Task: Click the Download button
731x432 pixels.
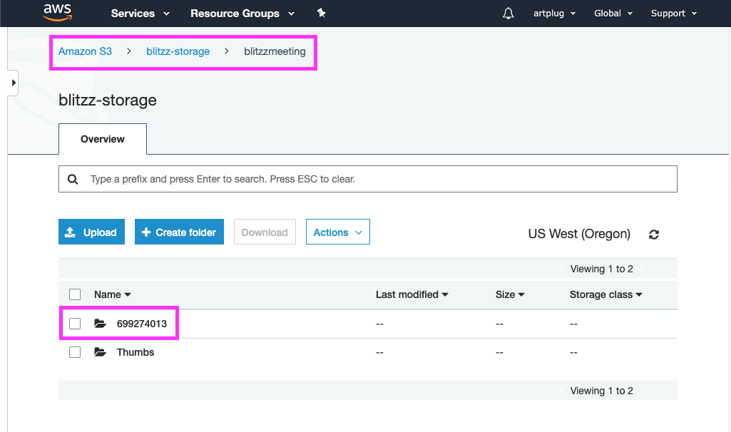Action: [265, 232]
